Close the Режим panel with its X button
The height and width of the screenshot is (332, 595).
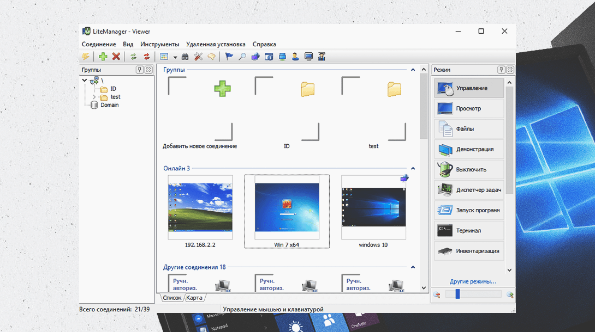510,70
